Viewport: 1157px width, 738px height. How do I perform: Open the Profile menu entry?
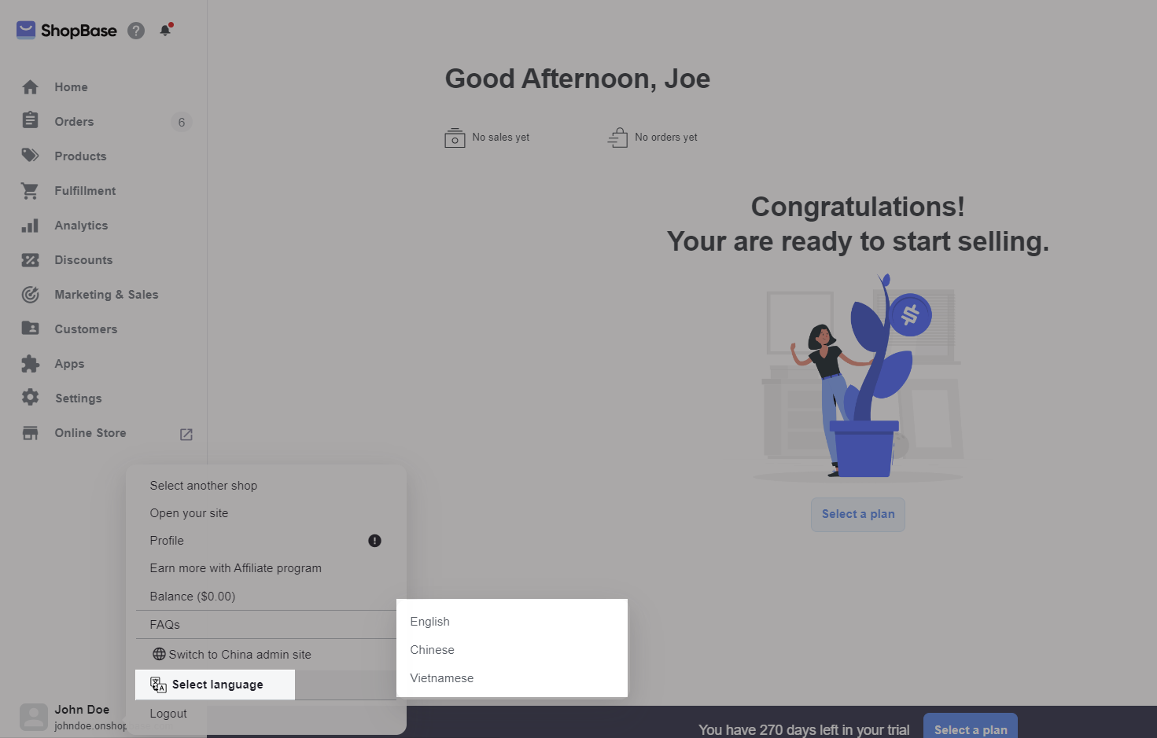point(167,541)
